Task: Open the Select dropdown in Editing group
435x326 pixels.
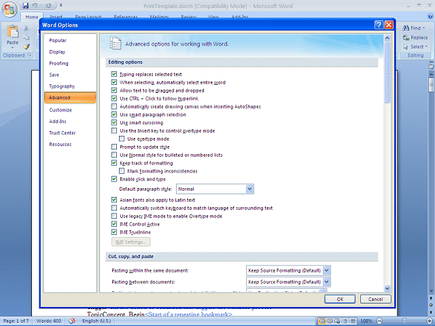Action: pyautogui.click(x=415, y=47)
